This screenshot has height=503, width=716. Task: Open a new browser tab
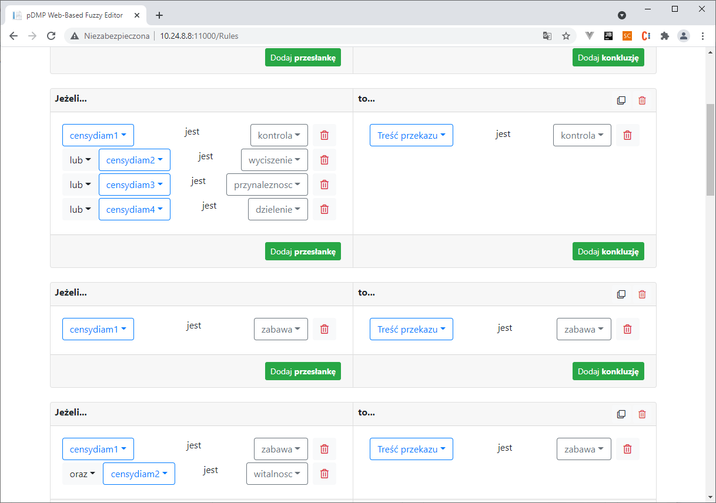coord(159,15)
